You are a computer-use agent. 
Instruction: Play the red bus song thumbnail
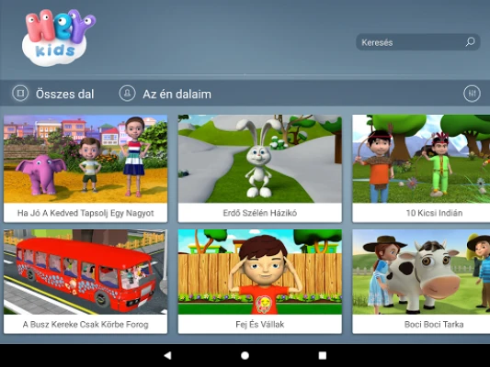pos(85,272)
